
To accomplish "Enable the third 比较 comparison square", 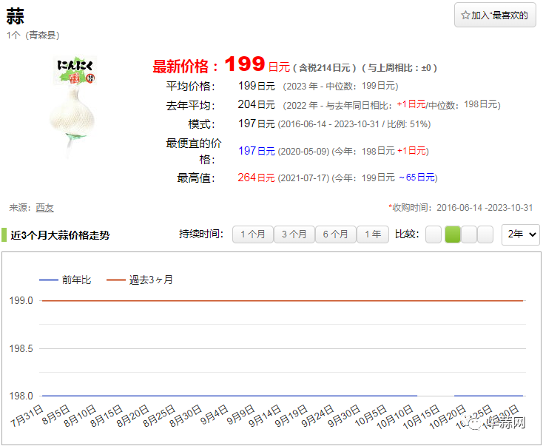I will 469,234.
